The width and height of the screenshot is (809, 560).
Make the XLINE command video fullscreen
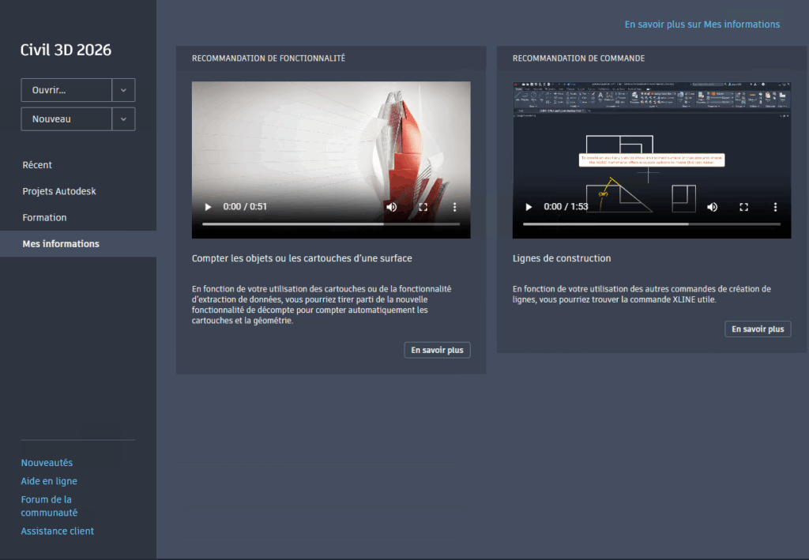tap(743, 207)
